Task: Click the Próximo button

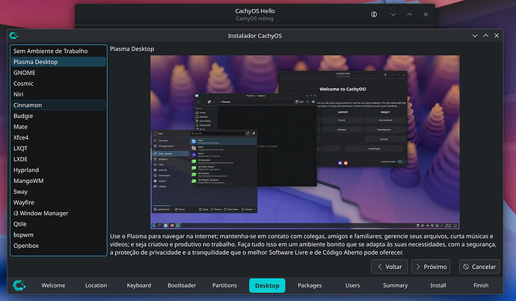Action: click(431, 267)
